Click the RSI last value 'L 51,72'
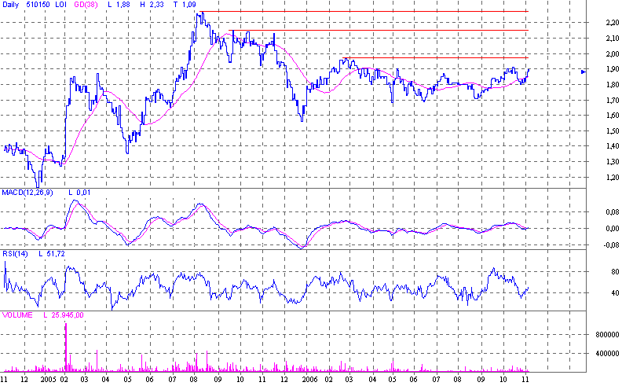This screenshot has height=386, width=622. pos(52,254)
